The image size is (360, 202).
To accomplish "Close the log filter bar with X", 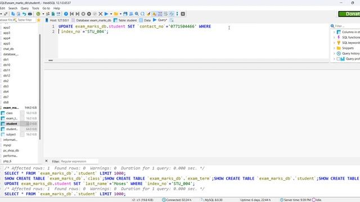I will pyautogui.click(x=46, y=161).
